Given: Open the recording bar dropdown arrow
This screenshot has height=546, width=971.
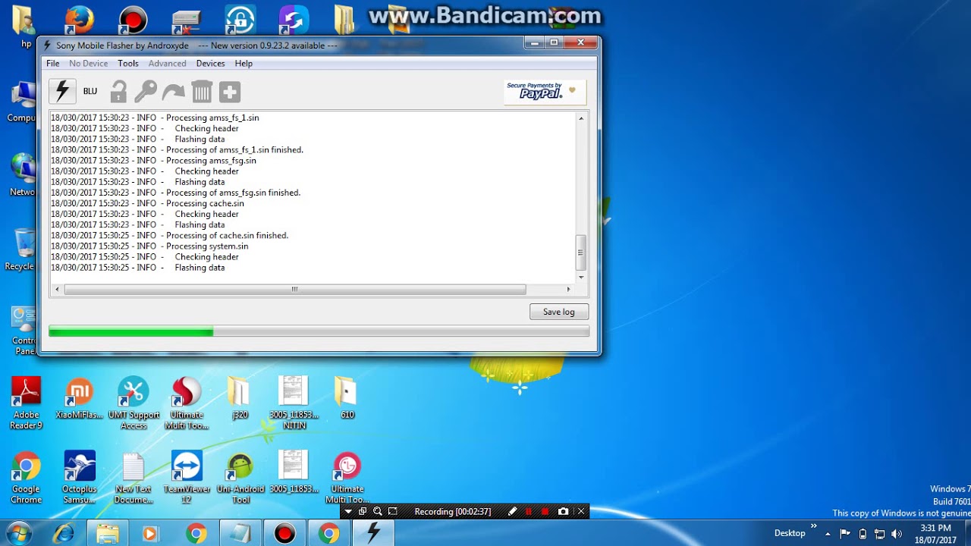Looking at the screenshot, I should click(x=348, y=512).
